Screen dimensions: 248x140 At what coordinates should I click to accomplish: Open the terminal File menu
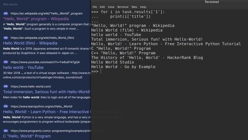pyautogui.click(x=95, y=7)
